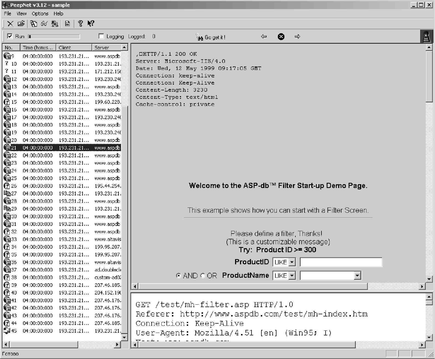The height and width of the screenshot is (359, 435).
Task: Select packet row 16
Action: [x=62, y=110]
